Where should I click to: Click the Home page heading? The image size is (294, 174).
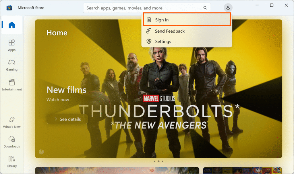click(x=57, y=33)
